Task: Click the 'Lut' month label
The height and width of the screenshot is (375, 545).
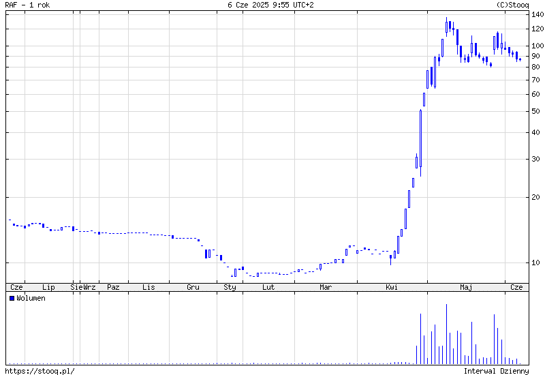Action: pos(268,287)
